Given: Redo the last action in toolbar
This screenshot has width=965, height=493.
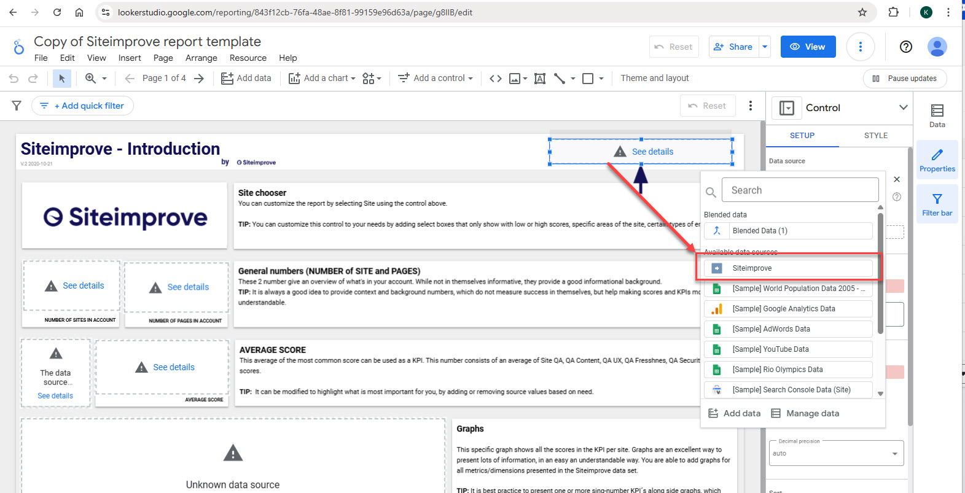Looking at the screenshot, I should pyautogui.click(x=33, y=79).
